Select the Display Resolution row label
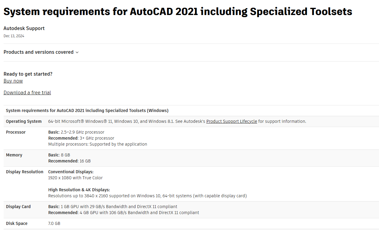Screen dimensions: 379x230 point(25,172)
